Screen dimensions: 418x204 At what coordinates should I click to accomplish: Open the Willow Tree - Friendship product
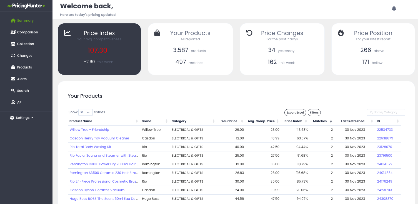[x=89, y=129]
